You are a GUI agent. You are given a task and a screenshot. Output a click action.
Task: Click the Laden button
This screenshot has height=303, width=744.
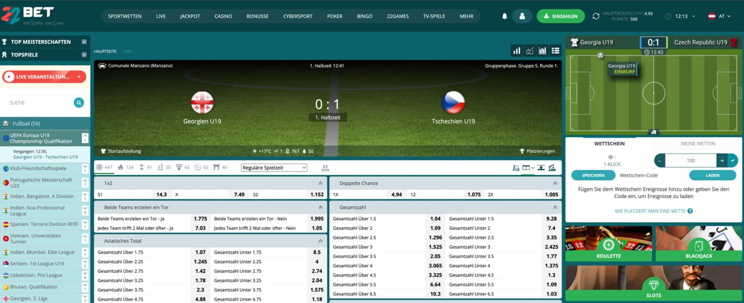pyautogui.click(x=712, y=175)
